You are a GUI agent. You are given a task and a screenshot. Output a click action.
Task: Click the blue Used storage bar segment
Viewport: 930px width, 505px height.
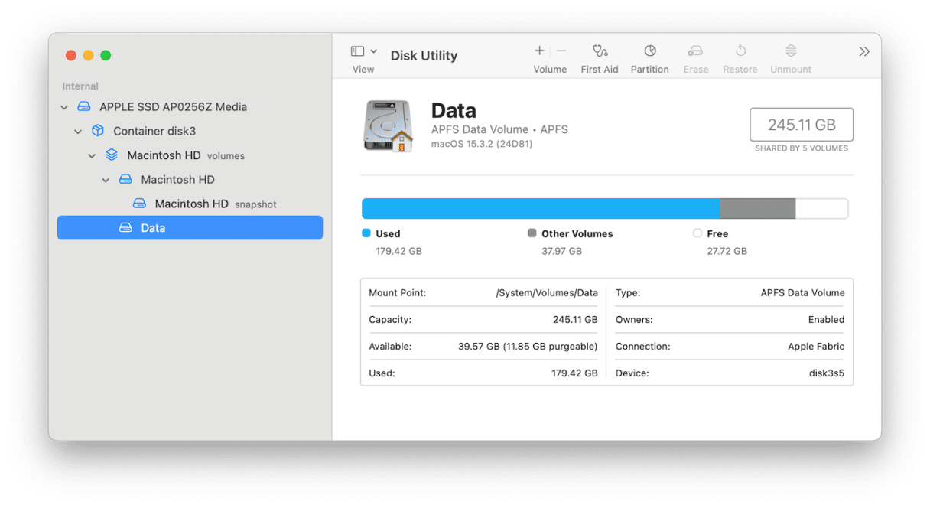coord(540,208)
